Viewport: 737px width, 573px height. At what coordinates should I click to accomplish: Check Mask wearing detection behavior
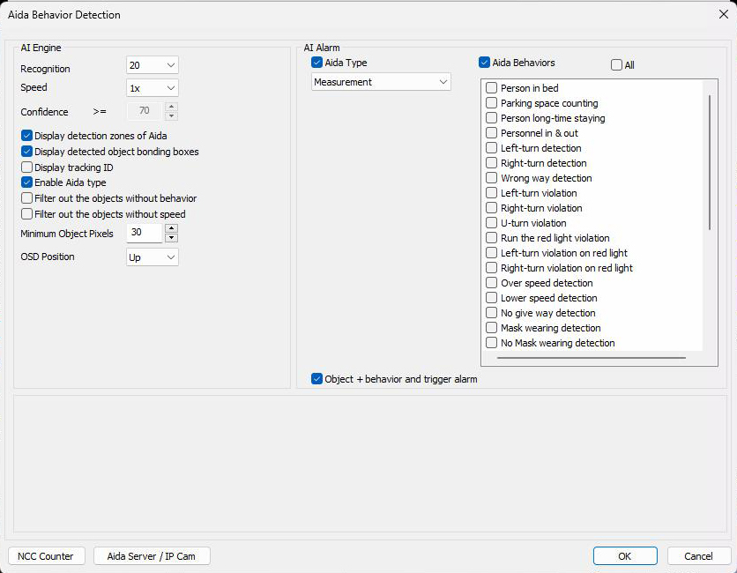[x=491, y=328]
